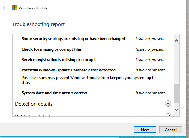
Task: Expand the Publisher details section chevron
Action: pyautogui.click(x=168, y=115)
